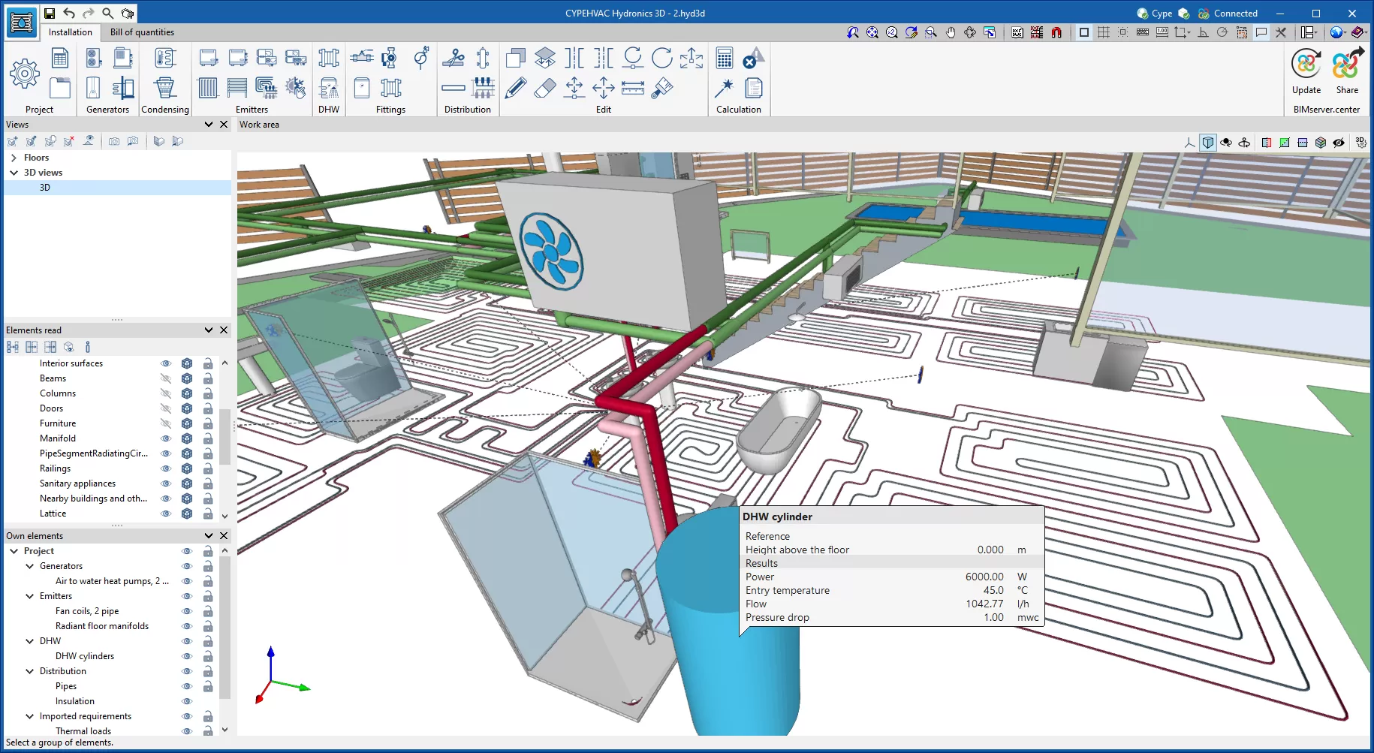Select the DHW cylinder shower icon
Image resolution: width=1374 pixels, height=753 pixels.
[329, 88]
